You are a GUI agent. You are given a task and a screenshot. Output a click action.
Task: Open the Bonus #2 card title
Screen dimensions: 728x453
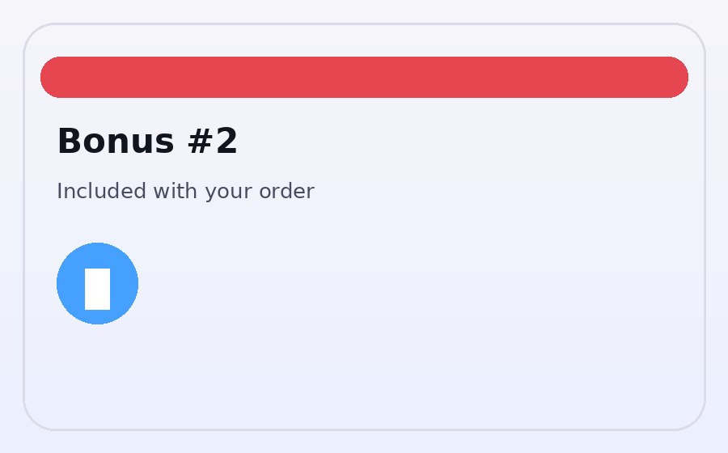point(147,142)
